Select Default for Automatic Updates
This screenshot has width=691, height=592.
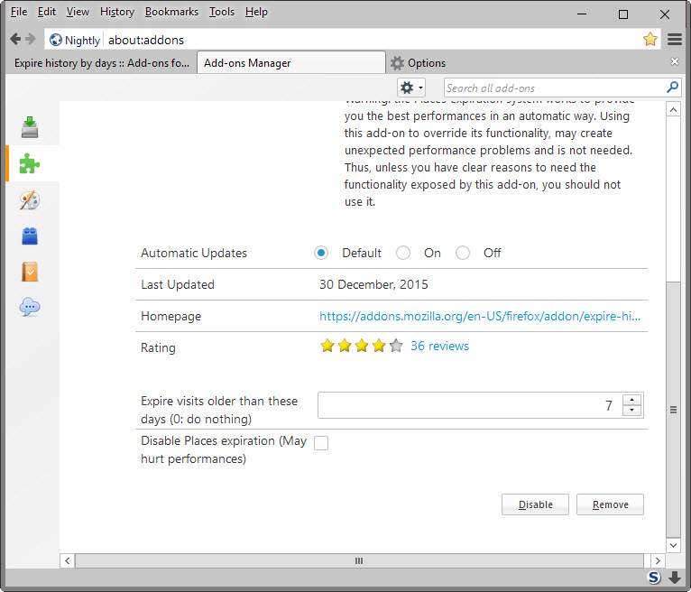(x=321, y=253)
